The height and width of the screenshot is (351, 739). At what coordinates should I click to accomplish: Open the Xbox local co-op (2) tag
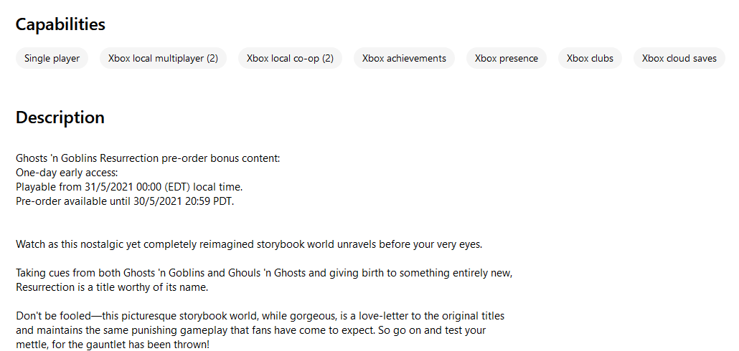coord(290,59)
